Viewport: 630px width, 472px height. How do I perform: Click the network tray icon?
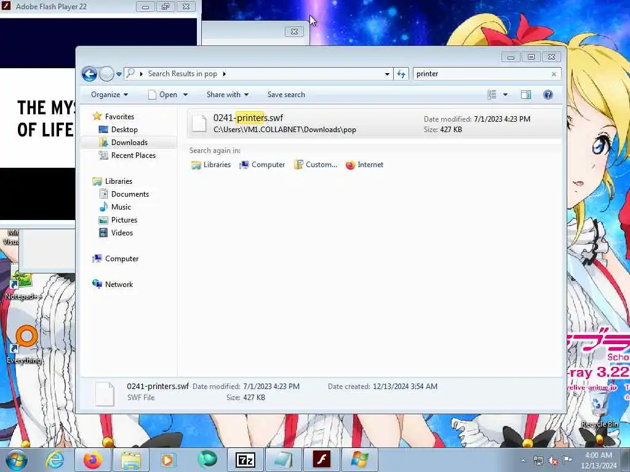(x=538, y=460)
